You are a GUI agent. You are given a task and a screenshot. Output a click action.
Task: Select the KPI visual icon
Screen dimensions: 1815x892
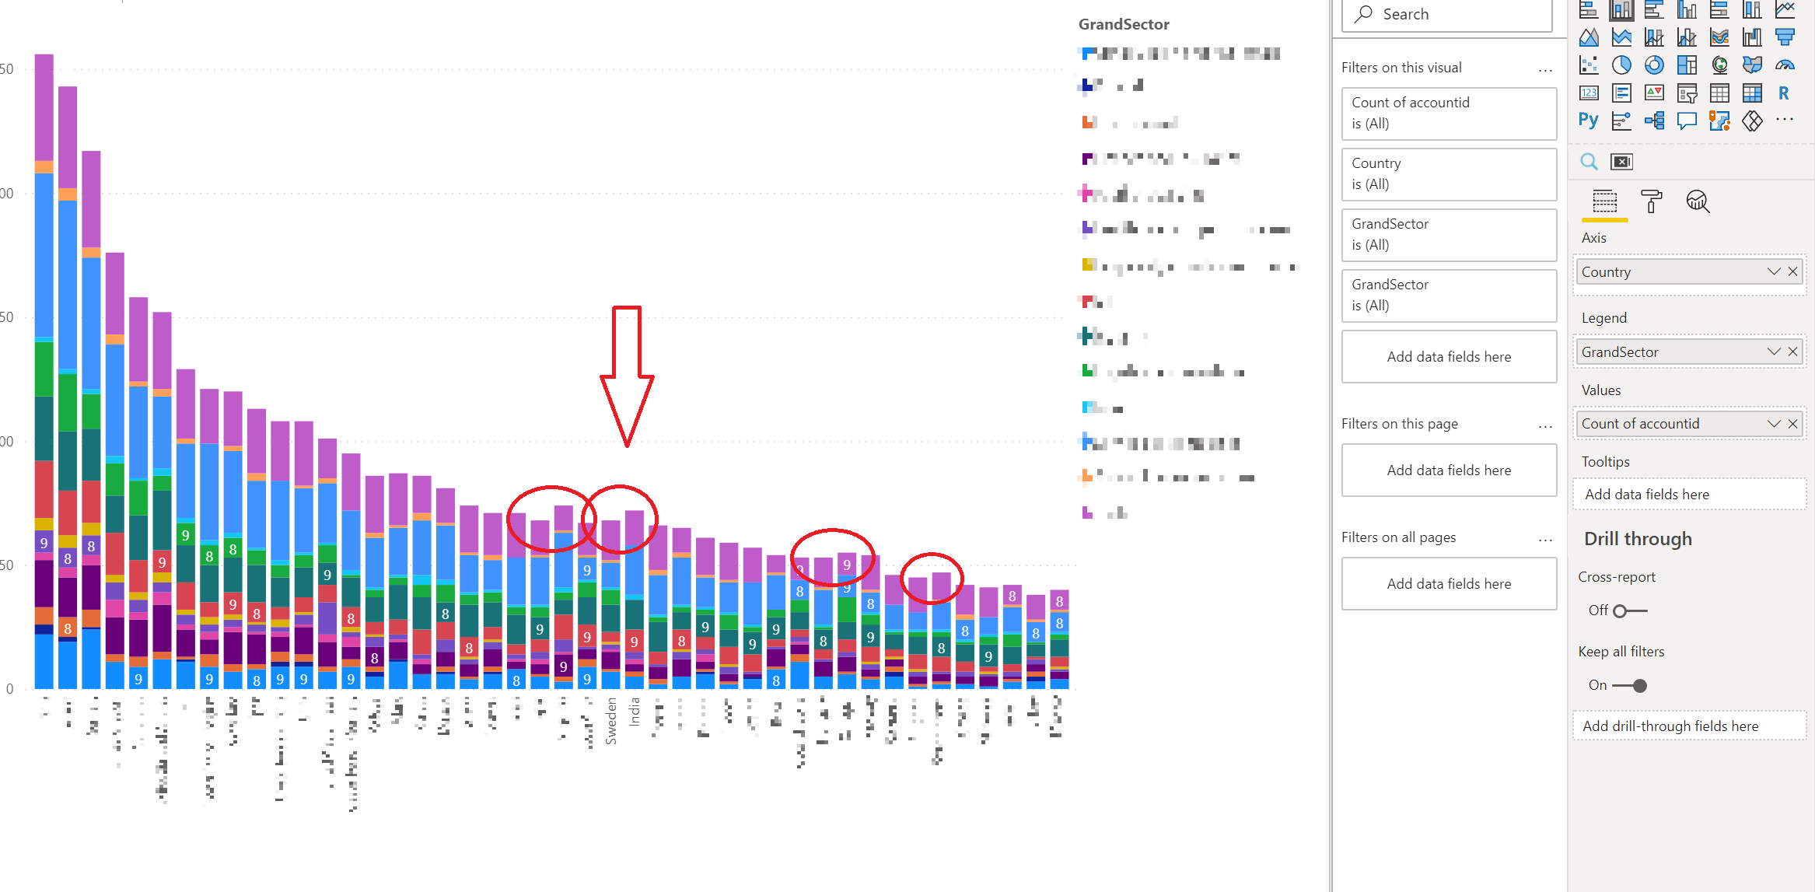coord(1654,93)
